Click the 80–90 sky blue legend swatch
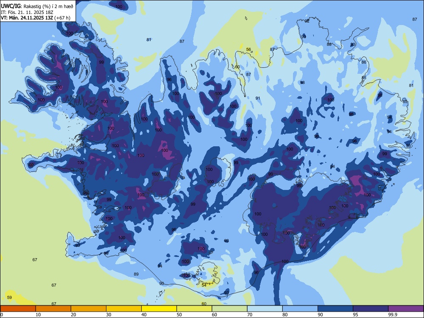 coord(300,309)
